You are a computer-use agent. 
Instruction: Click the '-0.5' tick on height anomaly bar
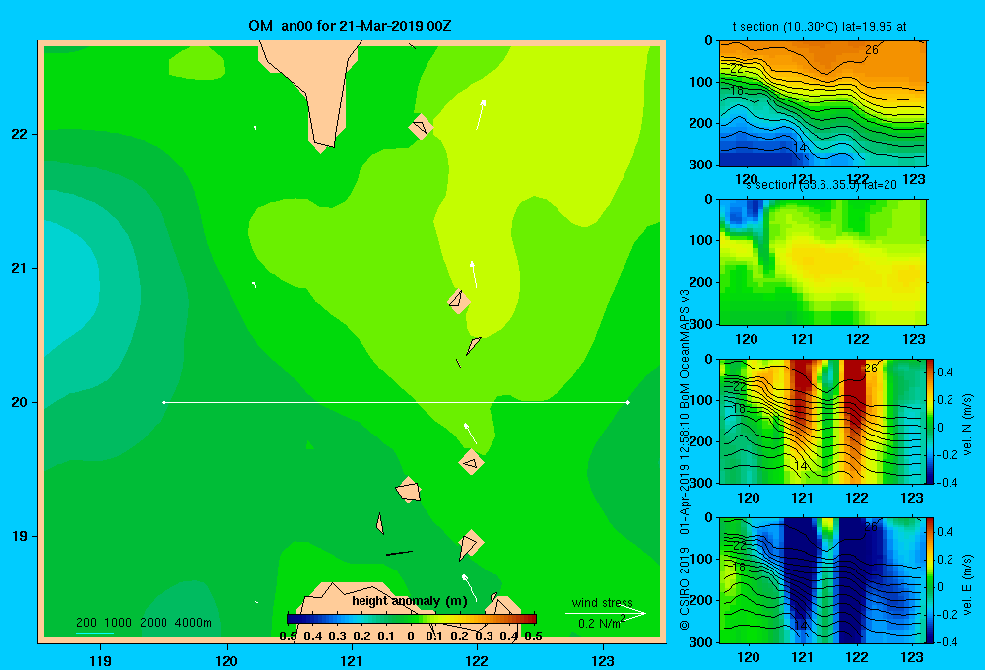coord(286,636)
